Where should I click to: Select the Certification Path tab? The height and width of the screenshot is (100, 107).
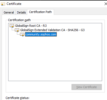40,12
